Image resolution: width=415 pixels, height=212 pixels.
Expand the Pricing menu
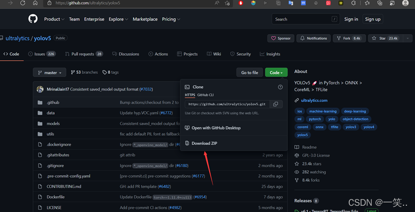(171, 19)
